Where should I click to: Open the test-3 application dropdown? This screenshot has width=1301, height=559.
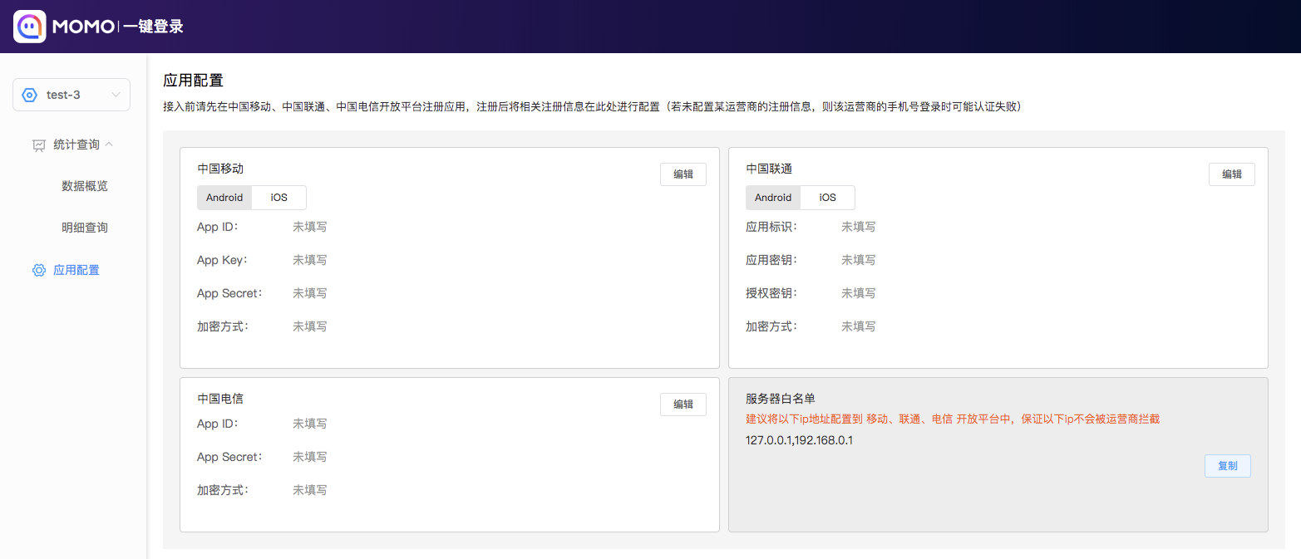pyautogui.click(x=116, y=95)
